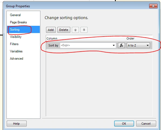Select the Variables page
The height and width of the screenshot is (130, 161).
pos(16,51)
